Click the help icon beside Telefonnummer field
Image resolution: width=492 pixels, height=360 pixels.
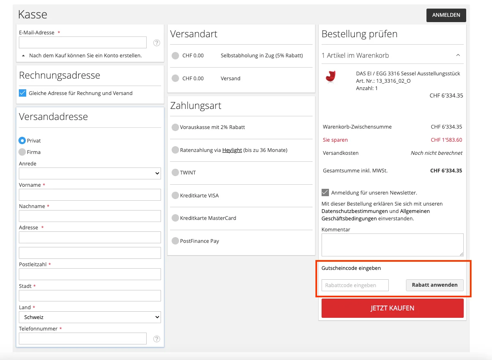coord(156,339)
